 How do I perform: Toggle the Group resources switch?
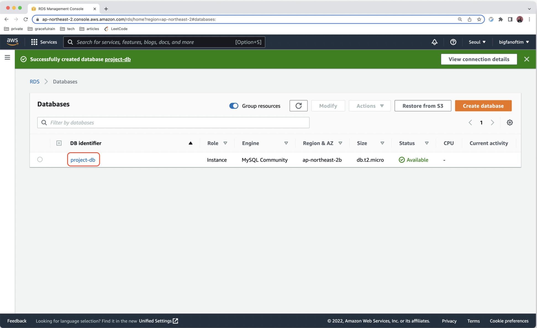234,106
